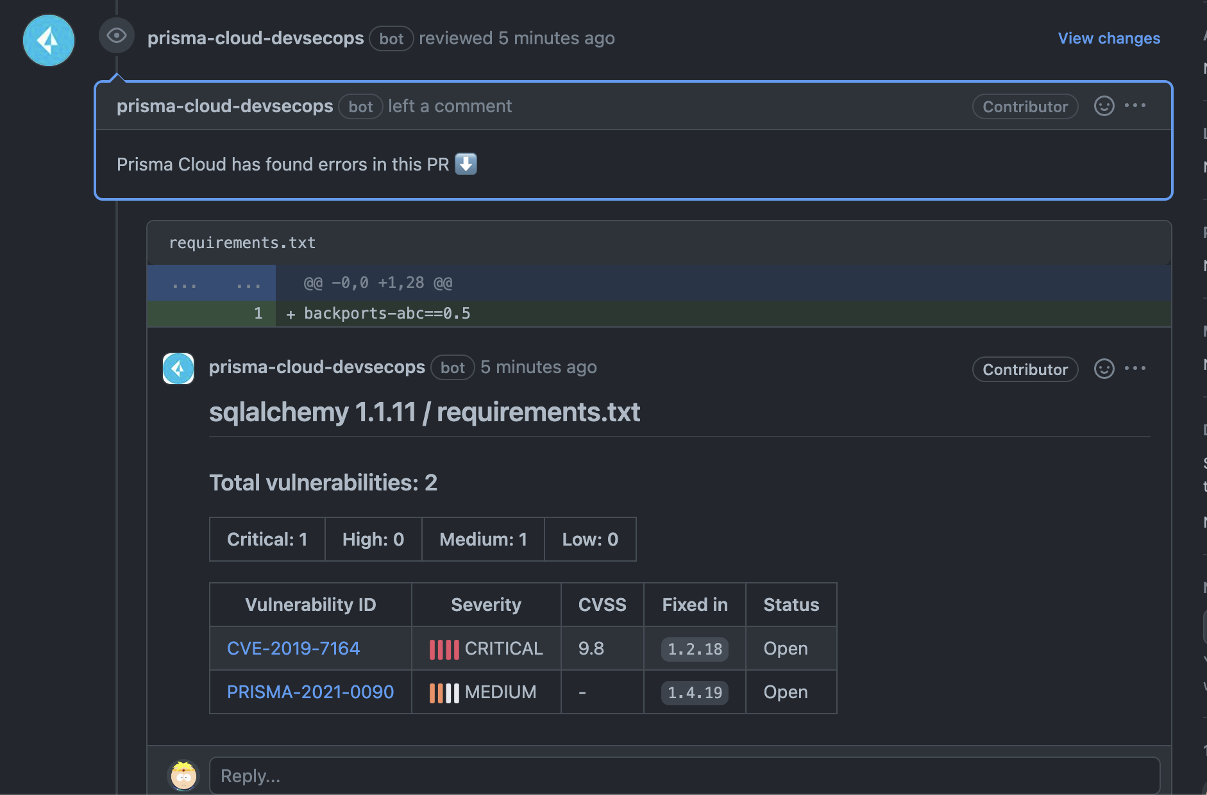Add reaction to the sqlalchemy comment
Image resolution: width=1207 pixels, height=795 pixels.
tap(1104, 369)
